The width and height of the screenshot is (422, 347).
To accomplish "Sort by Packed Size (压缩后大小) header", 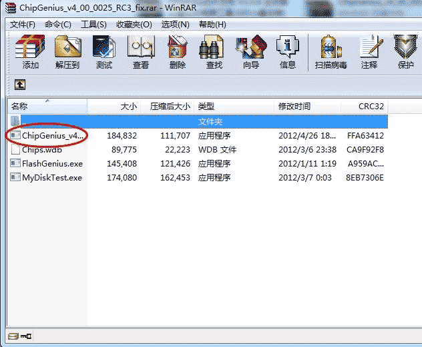I will coord(168,107).
